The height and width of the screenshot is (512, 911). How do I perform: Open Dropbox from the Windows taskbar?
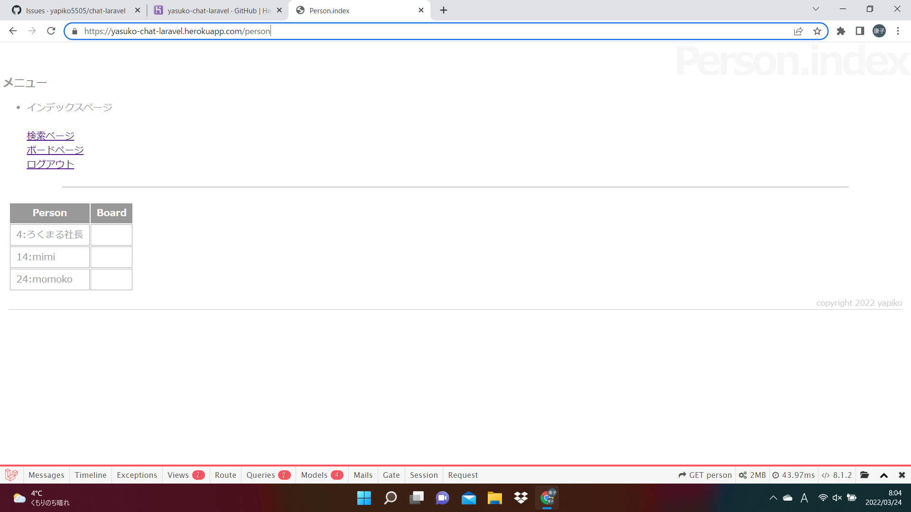tap(521, 498)
